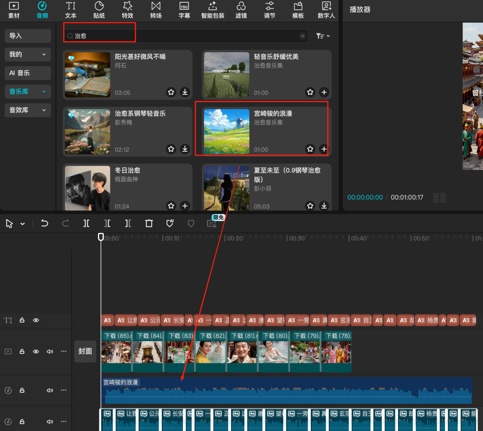Click the 封面 cover button

[x=85, y=351]
